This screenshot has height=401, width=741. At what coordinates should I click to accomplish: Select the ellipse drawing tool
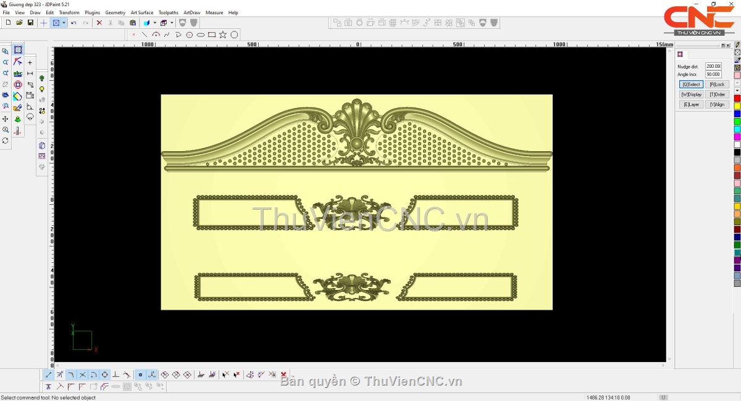coord(201,35)
